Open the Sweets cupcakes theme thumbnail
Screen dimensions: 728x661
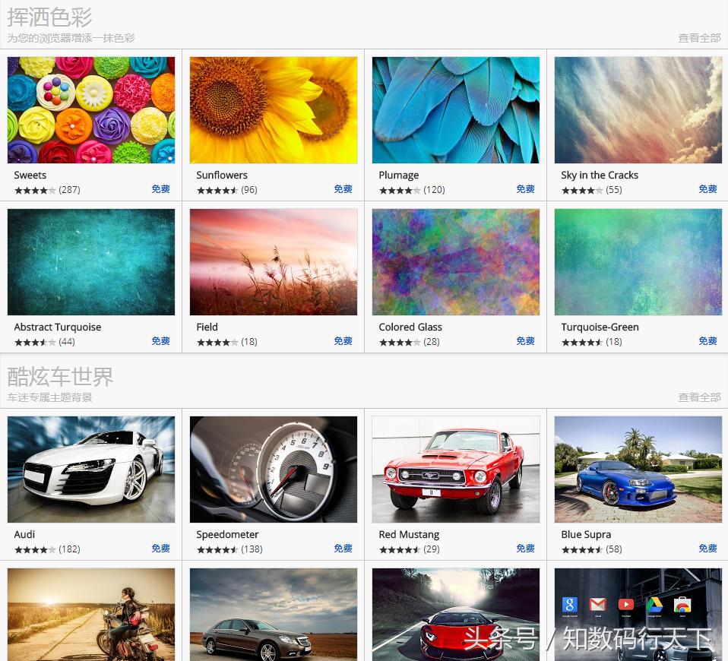coord(90,109)
